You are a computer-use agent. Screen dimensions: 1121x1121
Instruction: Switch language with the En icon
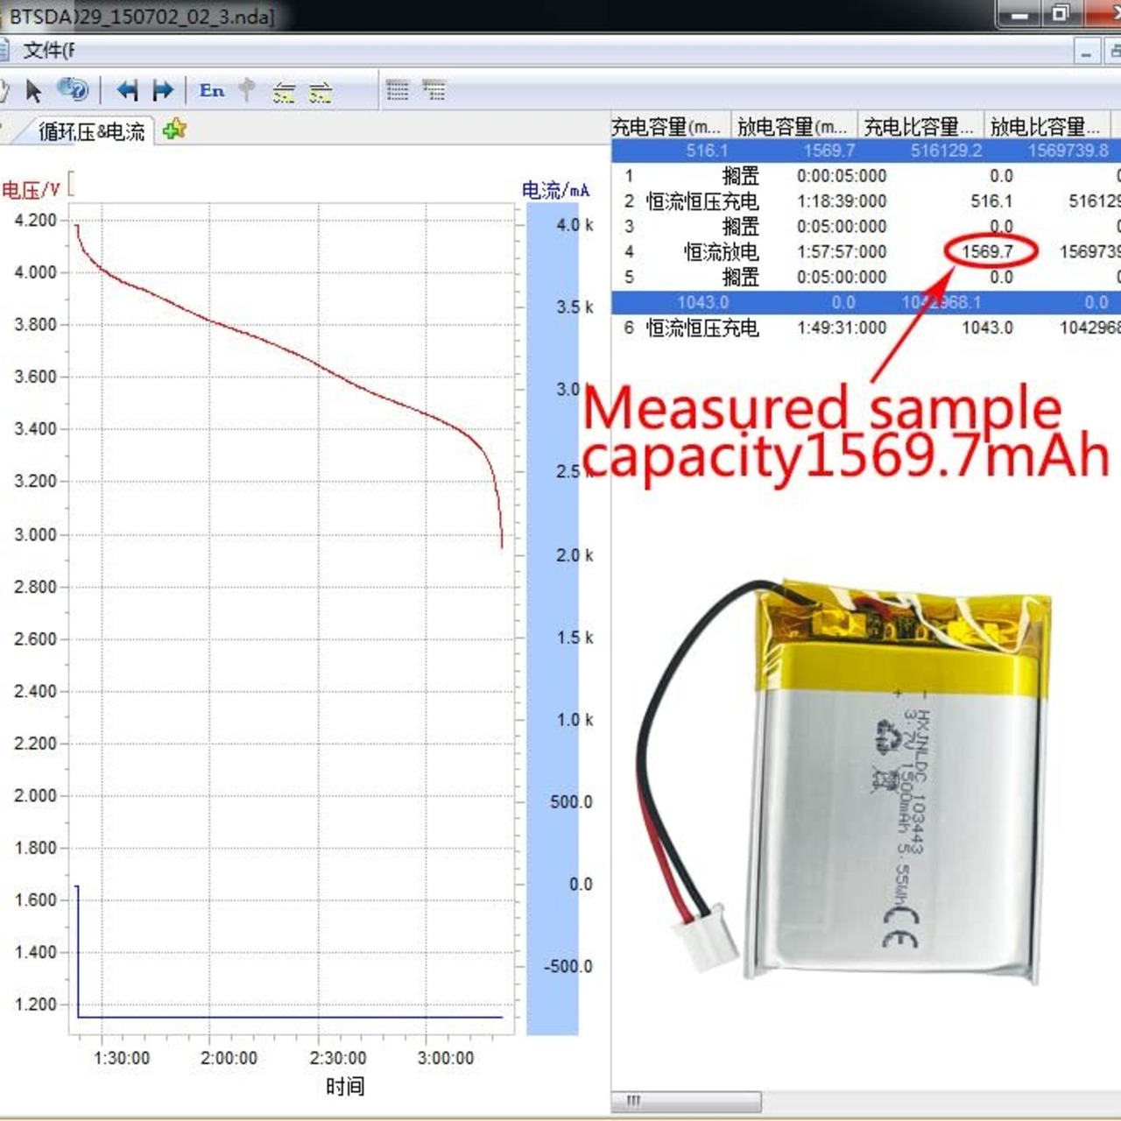click(x=212, y=90)
